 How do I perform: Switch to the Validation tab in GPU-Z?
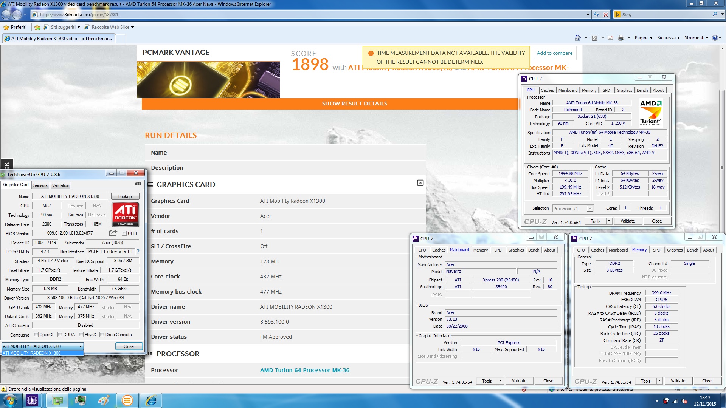(x=60, y=185)
